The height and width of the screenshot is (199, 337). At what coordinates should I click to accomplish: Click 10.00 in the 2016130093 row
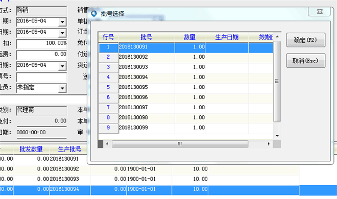(200, 179)
